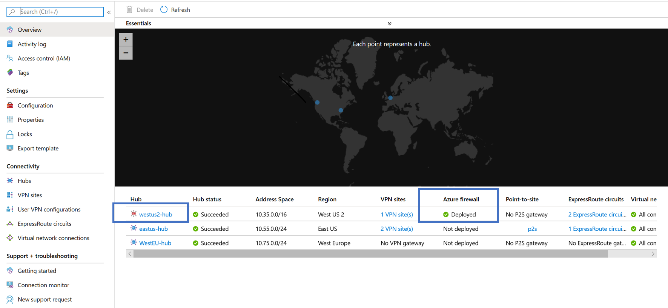Image resolution: width=668 pixels, height=308 pixels.
Task: Zoom in on the map
Action: [x=126, y=39]
